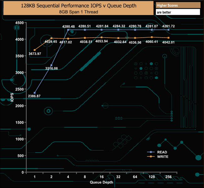Click the blue READ legend marker
This screenshot has width=204, height=188.
click(x=151, y=152)
